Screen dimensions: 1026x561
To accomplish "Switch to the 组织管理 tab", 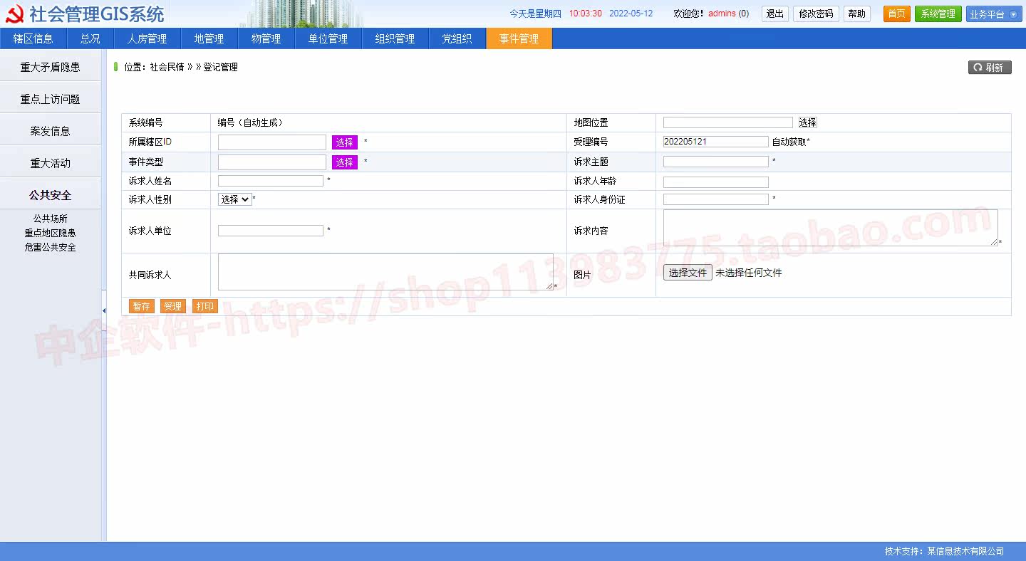I will (x=395, y=38).
